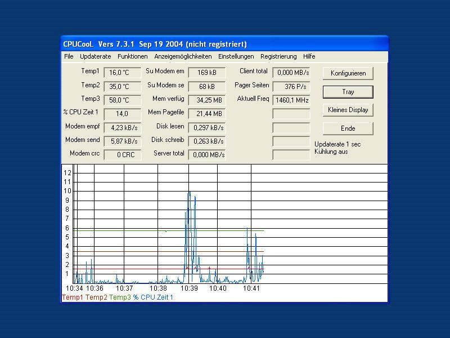
Task: Click the Su Modem se value 68 kB
Action: 207,87
